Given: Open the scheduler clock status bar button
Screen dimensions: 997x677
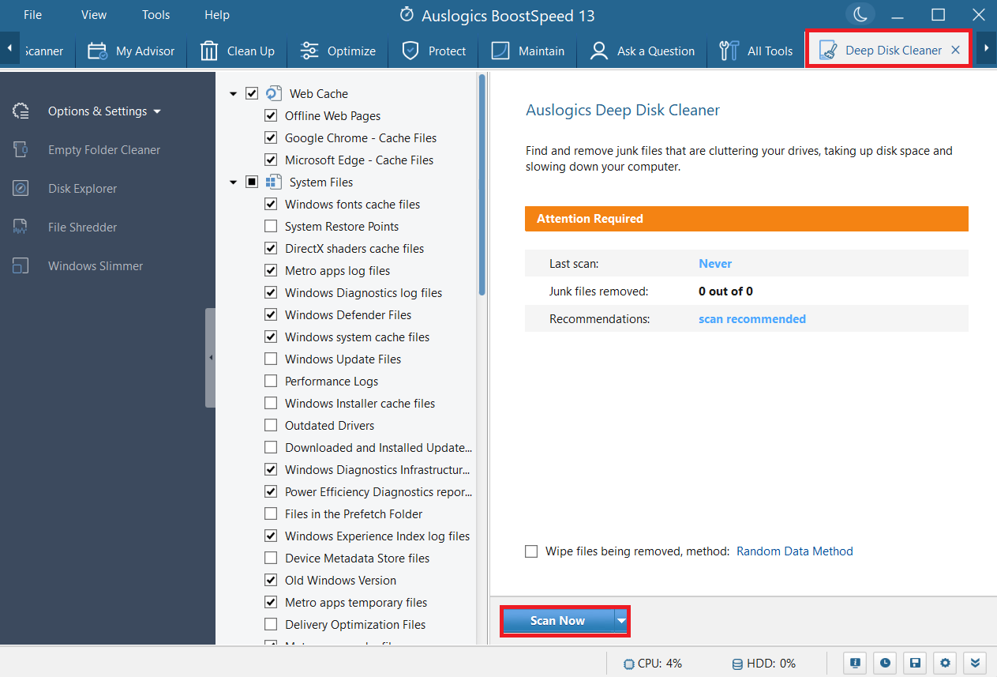Looking at the screenshot, I should [885, 663].
